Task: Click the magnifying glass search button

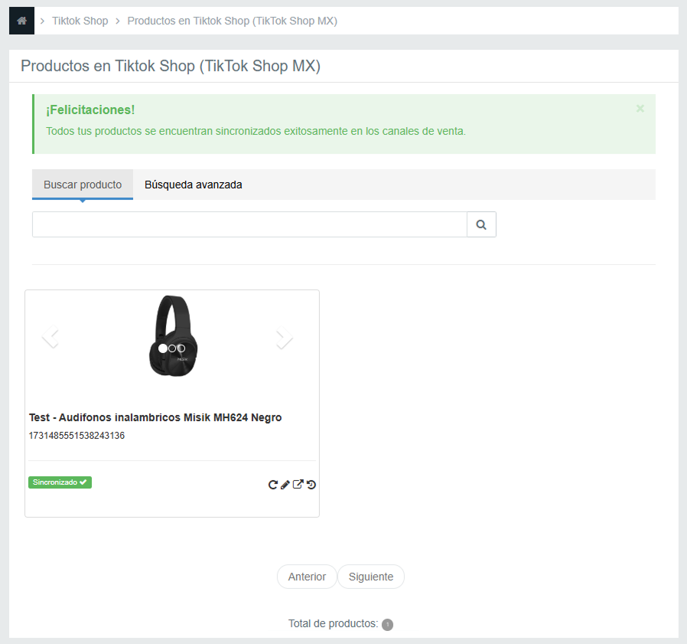Action: coord(481,224)
